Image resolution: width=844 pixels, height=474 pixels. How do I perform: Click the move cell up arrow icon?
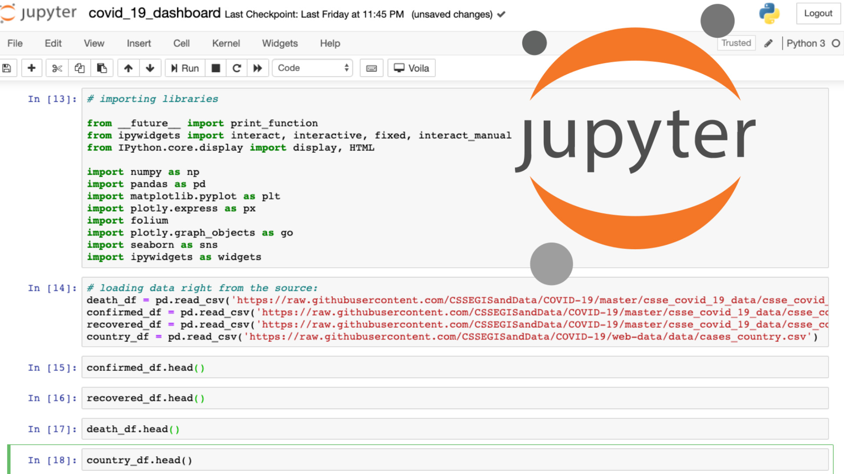click(x=128, y=68)
